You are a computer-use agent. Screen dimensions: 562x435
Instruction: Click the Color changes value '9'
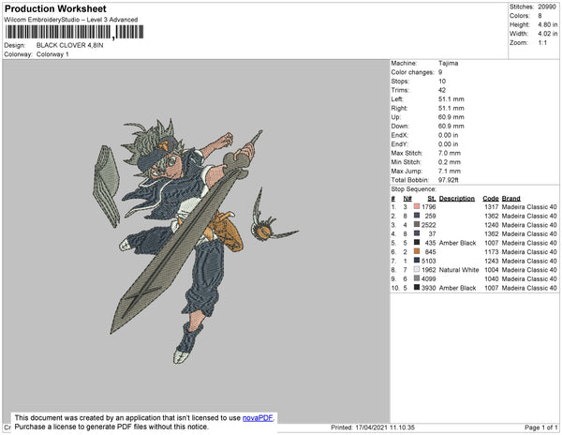[x=440, y=72]
